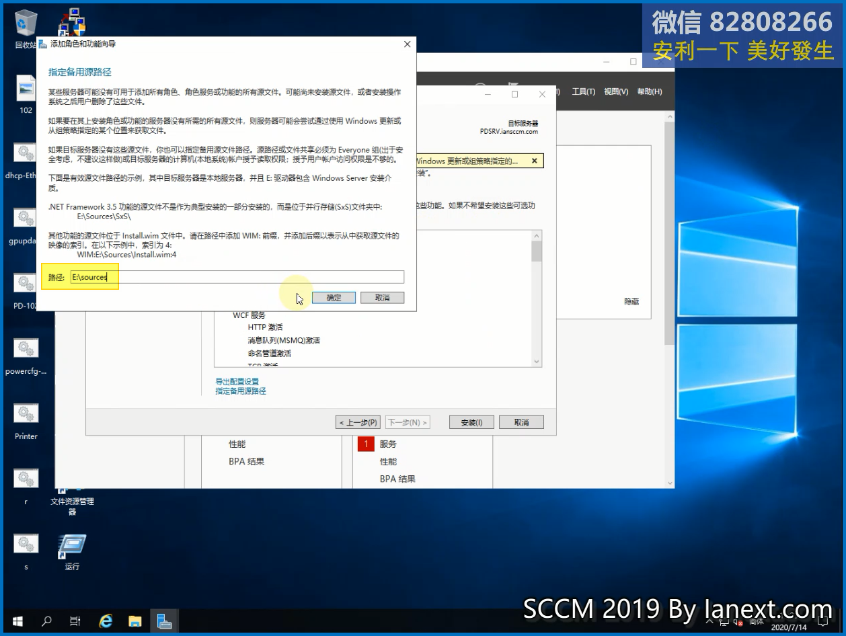This screenshot has width=846, height=636.
Task: Open the 工具(T) menu in Server Manager
Action: click(583, 91)
